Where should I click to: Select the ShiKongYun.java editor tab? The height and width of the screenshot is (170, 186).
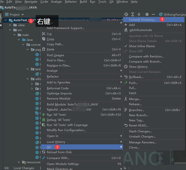(x=172, y=14)
